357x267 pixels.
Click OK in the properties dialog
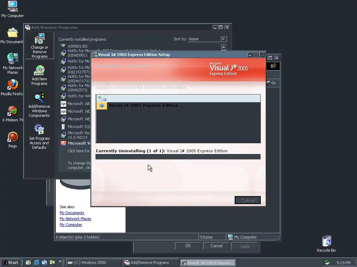[188, 246]
